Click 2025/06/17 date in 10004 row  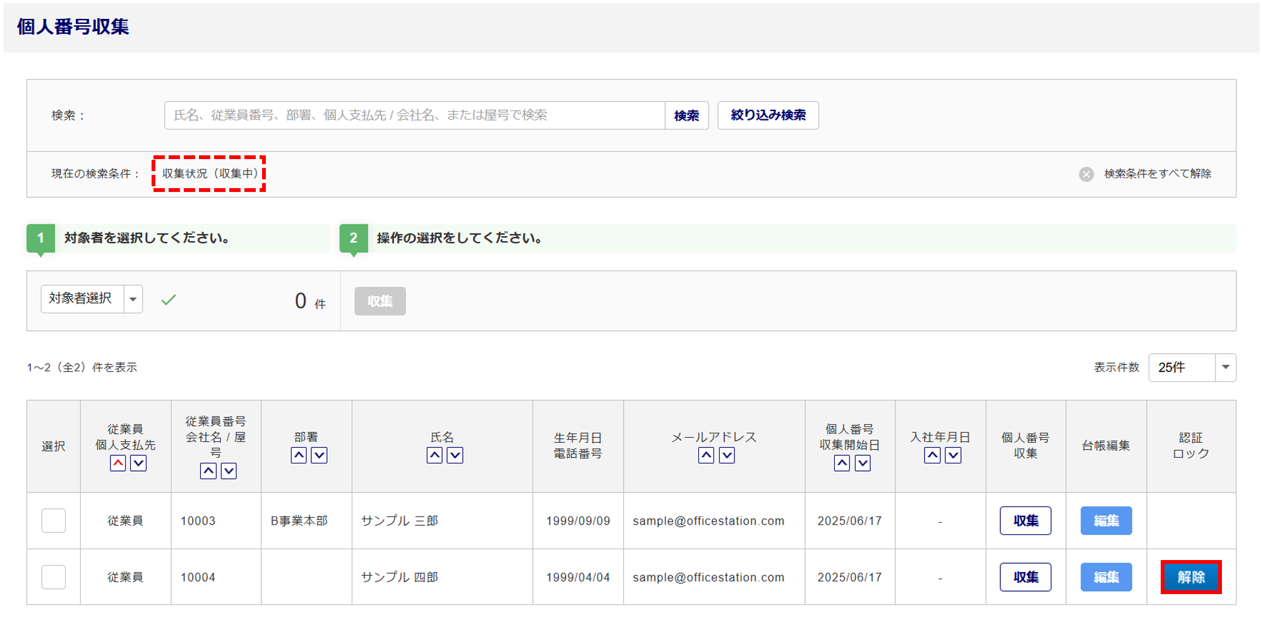(850, 577)
